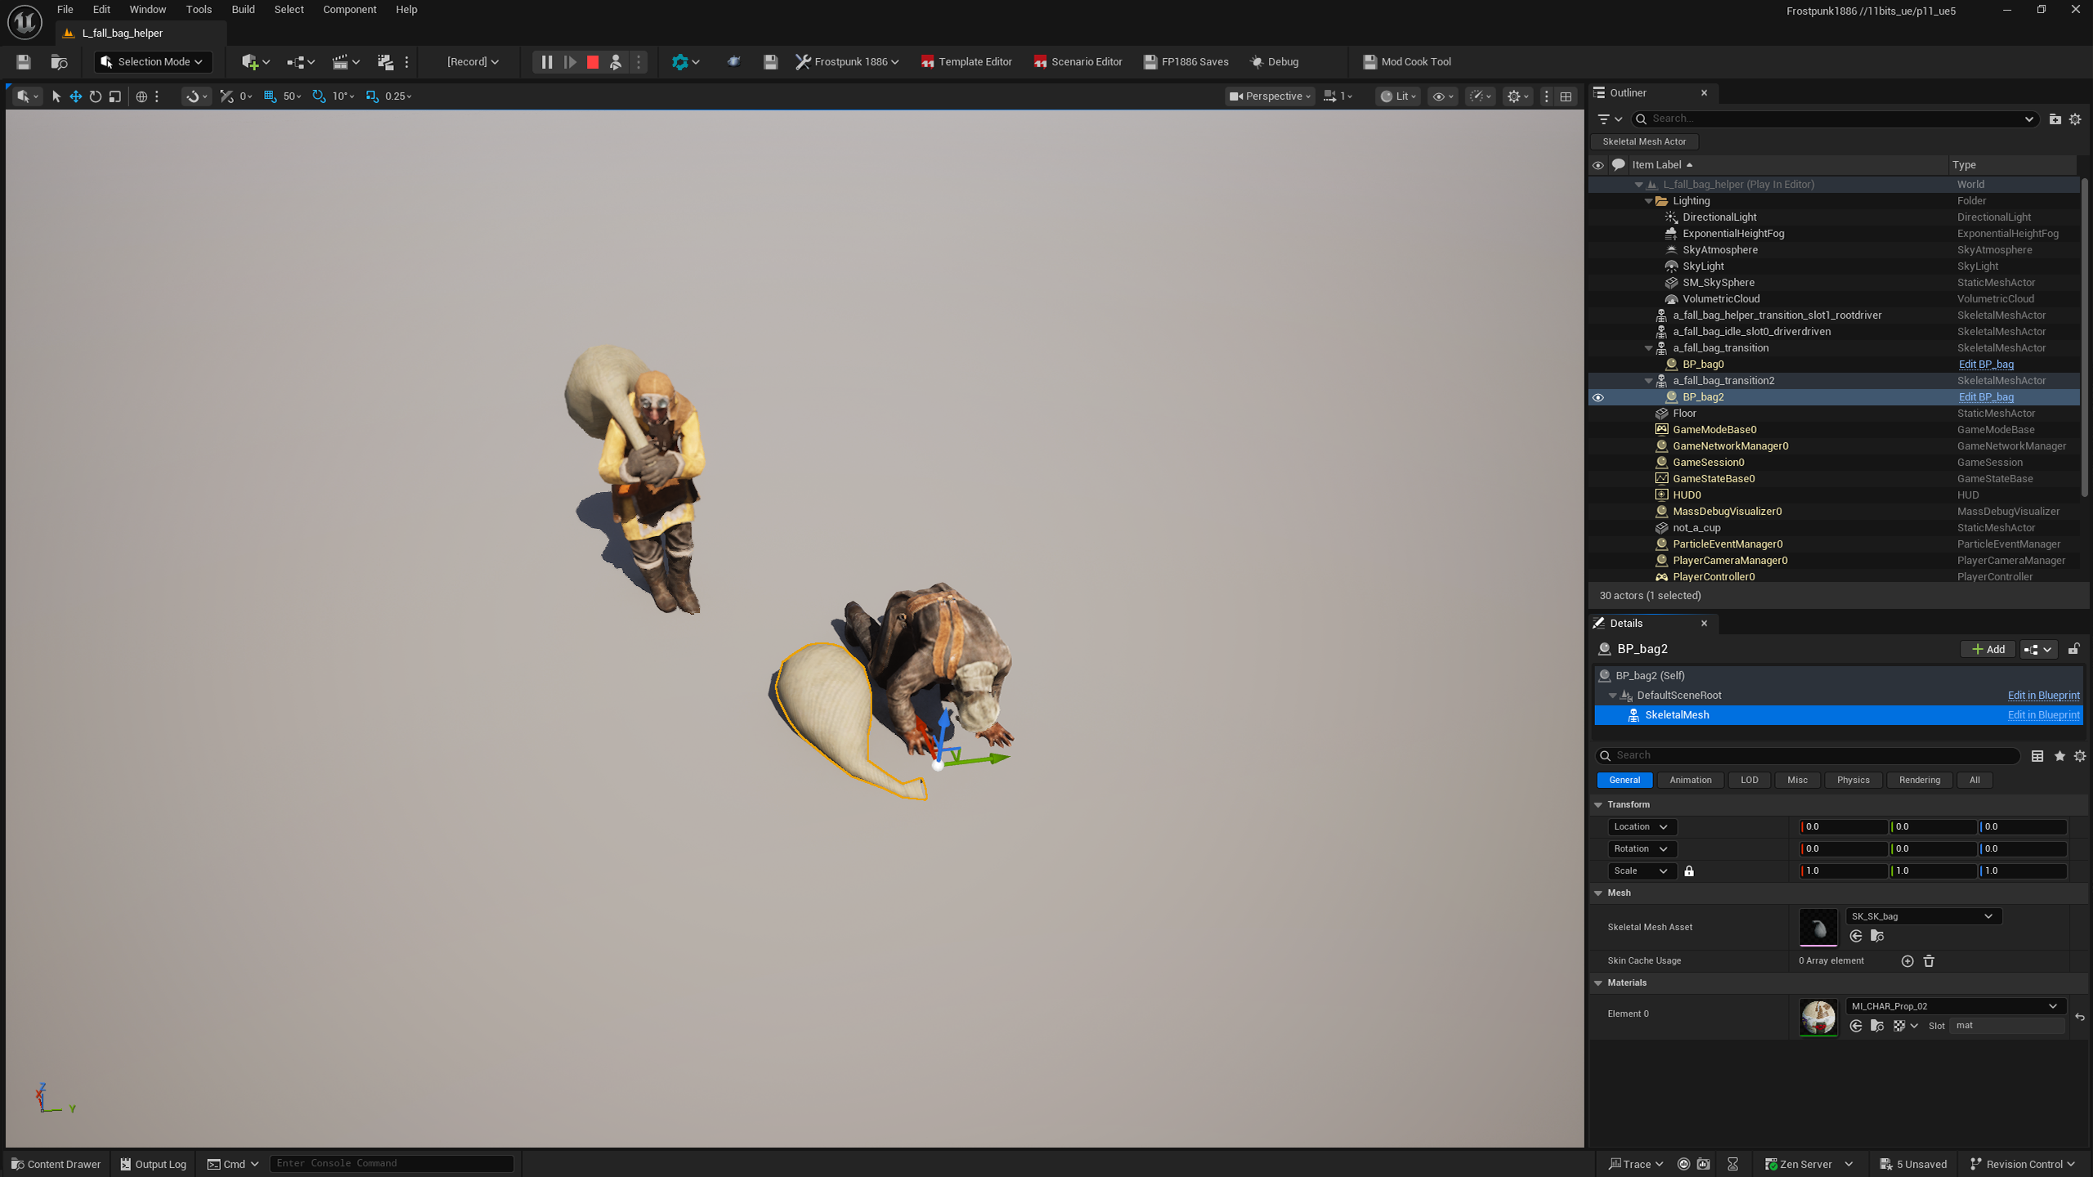Open the Tools menu

tap(199, 10)
